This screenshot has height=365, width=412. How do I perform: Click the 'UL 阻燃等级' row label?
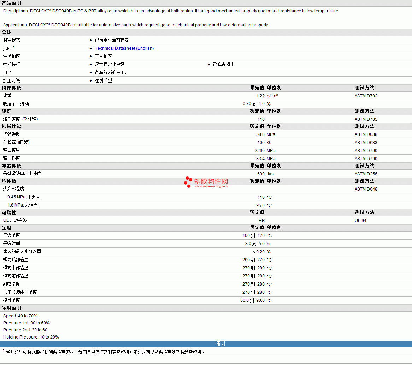[x=15, y=221]
